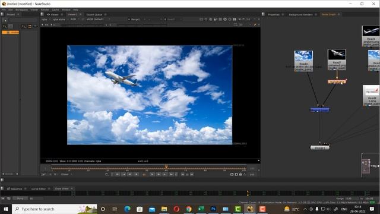Open the Workspace menu
The image size is (380, 214).
click(21, 10)
